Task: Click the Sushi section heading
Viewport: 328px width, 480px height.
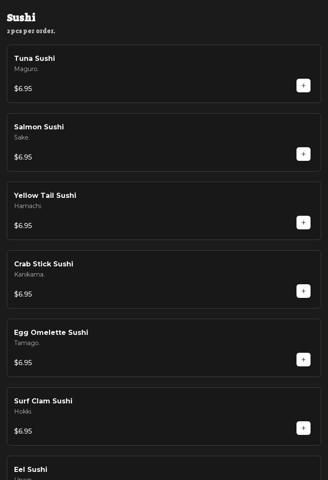Action: click(x=21, y=17)
